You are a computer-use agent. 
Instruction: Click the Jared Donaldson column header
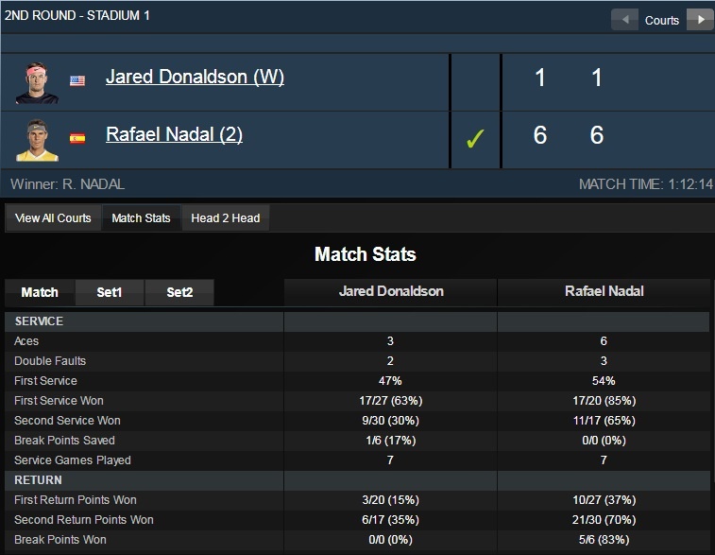[391, 292]
